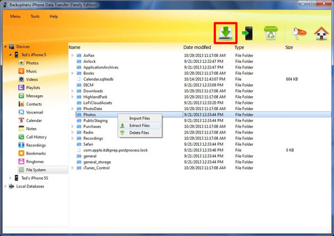The height and width of the screenshot is (236, 334).
Task: Sort by the Type column header
Action: click(239, 47)
